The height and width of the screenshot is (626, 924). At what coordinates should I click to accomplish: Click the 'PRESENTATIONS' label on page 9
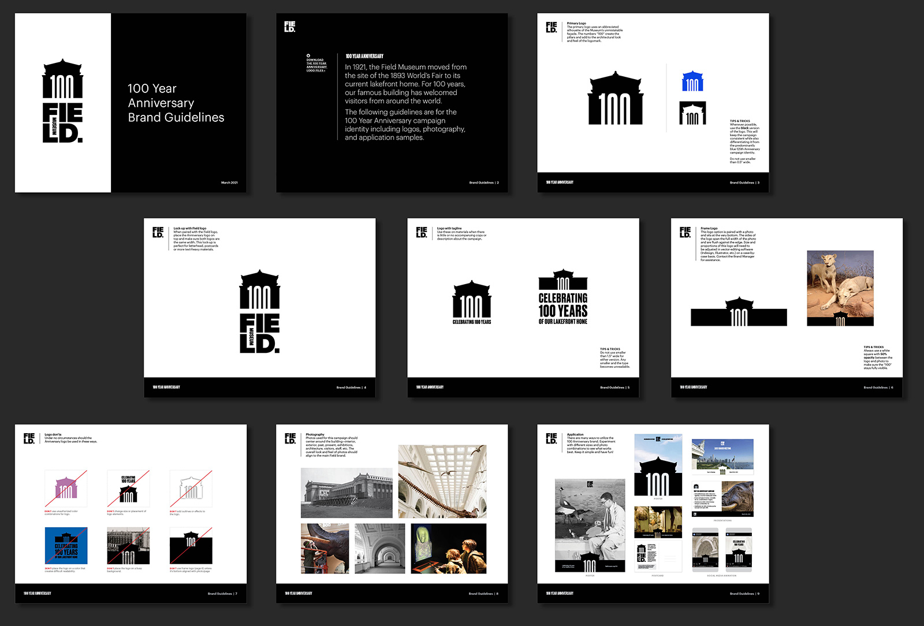(x=722, y=520)
